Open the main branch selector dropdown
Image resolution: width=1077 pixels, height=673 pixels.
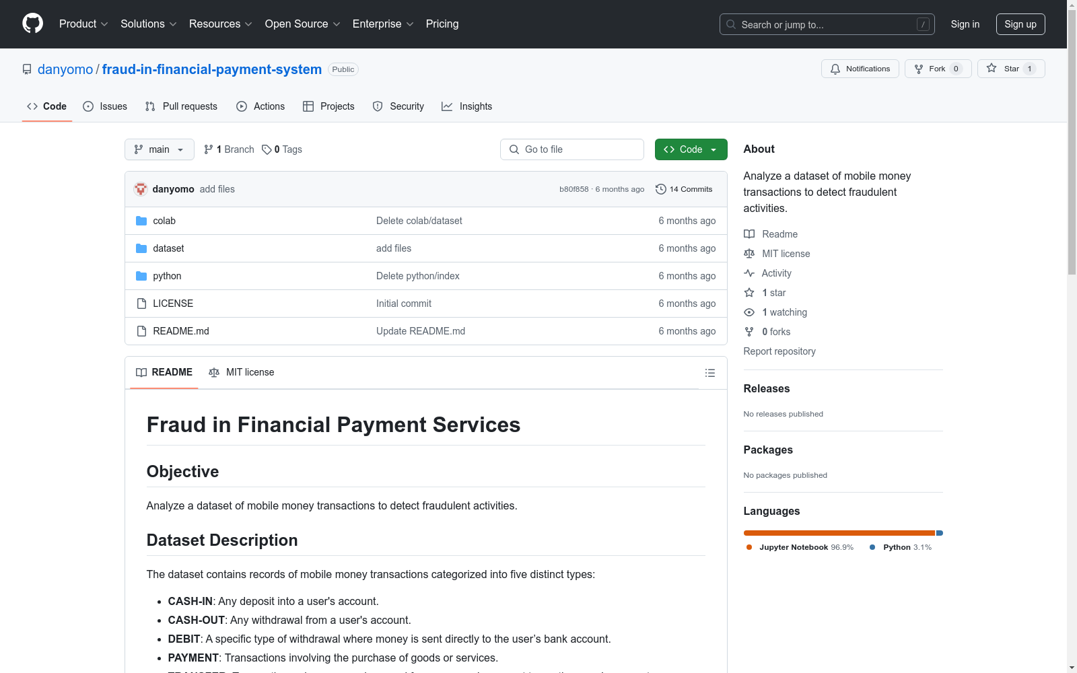point(160,149)
